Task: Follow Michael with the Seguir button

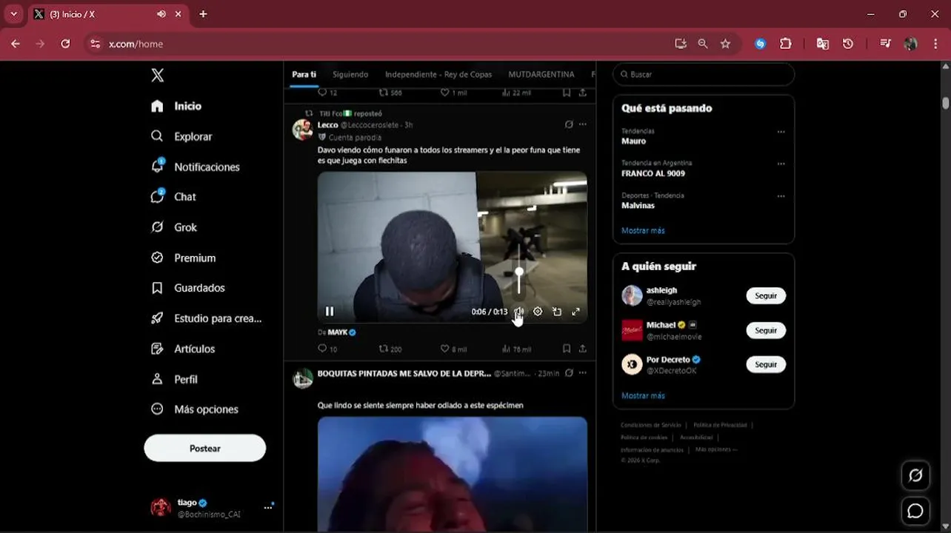Action: (766, 330)
